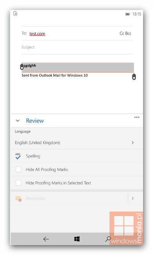Viewport: 153px width, 255px height.
Task: Enable Hide All Proofing Marks checkbox
Action: tap(18, 170)
